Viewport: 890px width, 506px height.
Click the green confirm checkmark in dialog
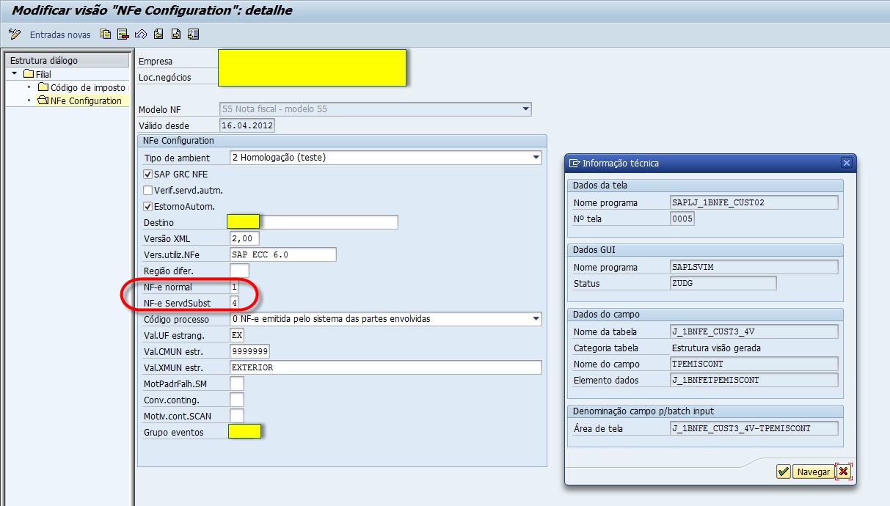tap(783, 472)
